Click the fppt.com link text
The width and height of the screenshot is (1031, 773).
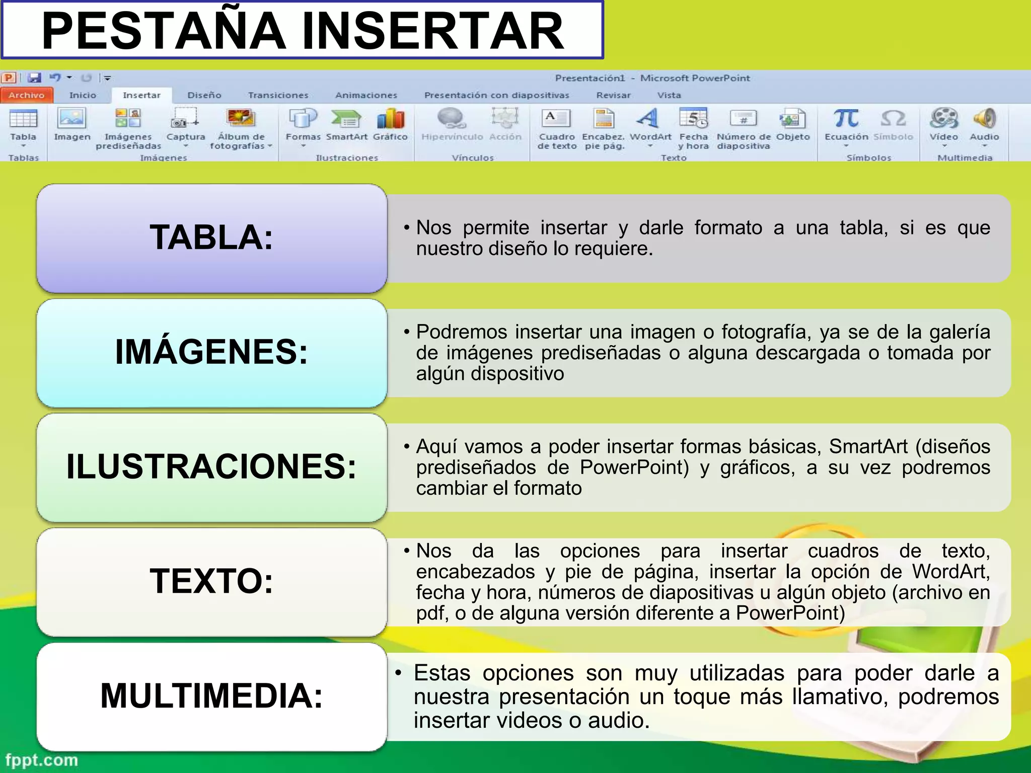click(42, 760)
